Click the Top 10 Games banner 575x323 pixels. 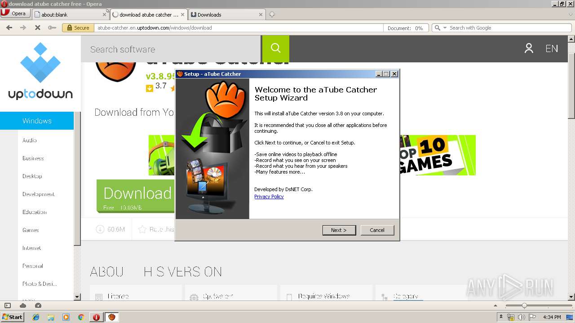tap(437, 155)
